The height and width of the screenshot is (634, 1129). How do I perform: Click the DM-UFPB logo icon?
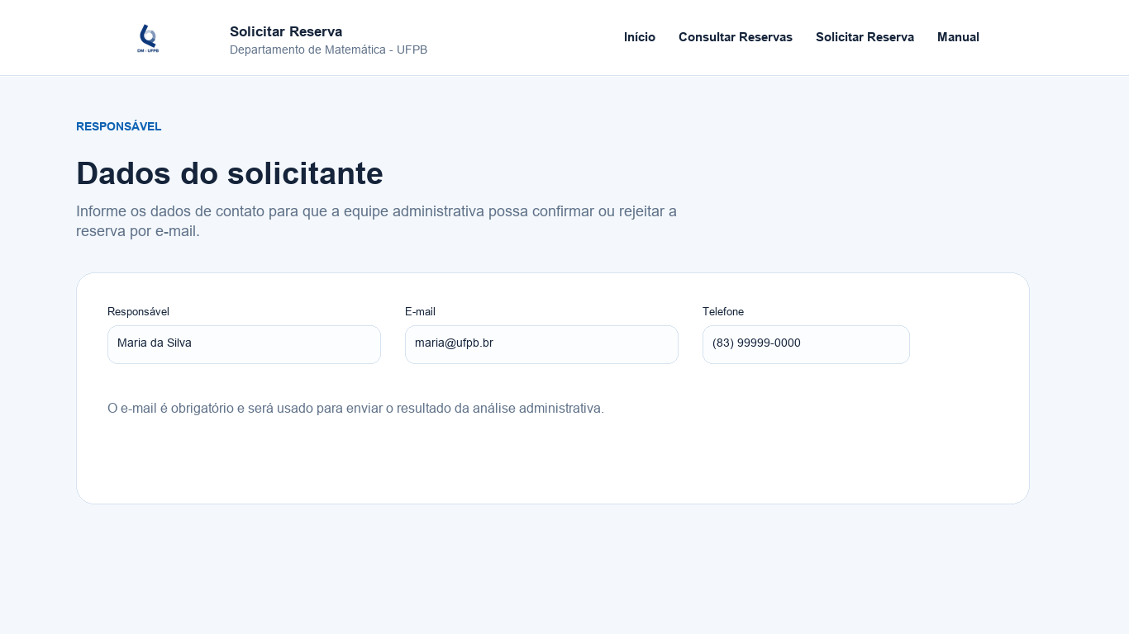click(x=148, y=38)
